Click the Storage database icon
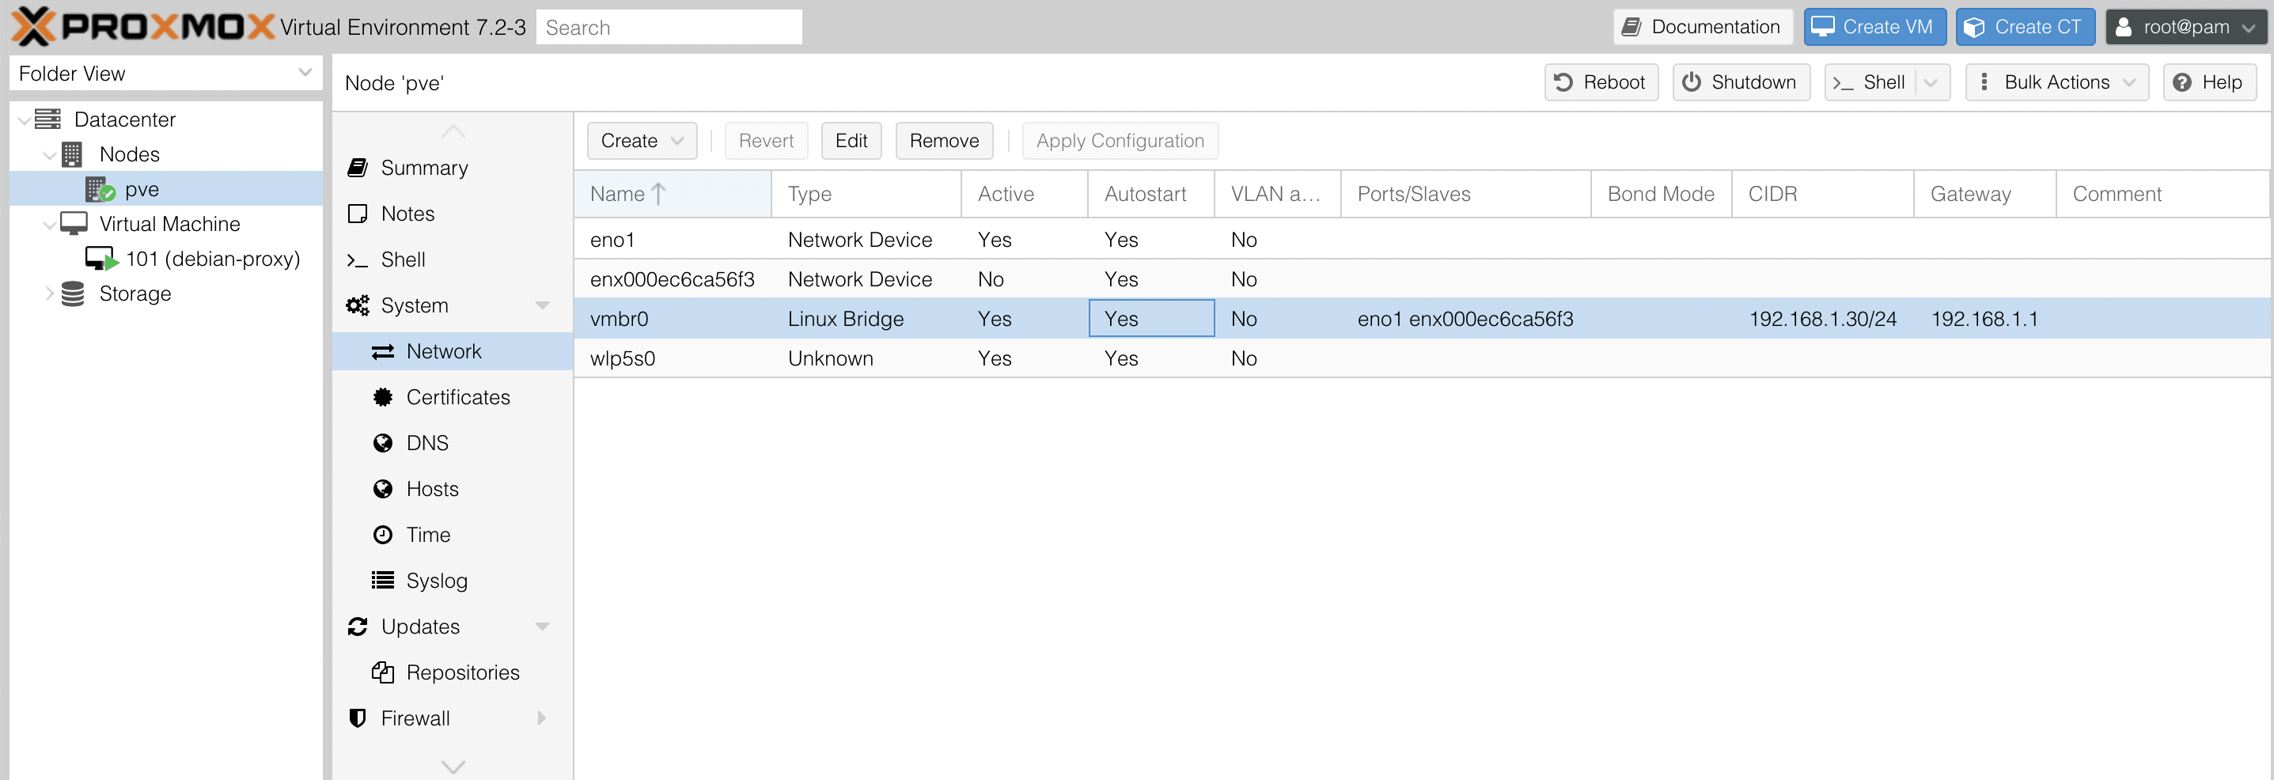2274x780 pixels. 74,293
